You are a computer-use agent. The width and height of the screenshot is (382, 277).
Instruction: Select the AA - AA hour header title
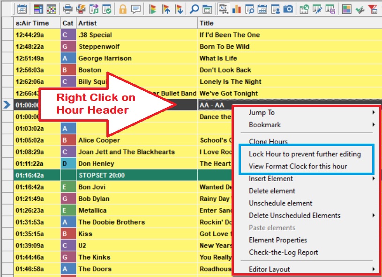[x=212, y=105]
